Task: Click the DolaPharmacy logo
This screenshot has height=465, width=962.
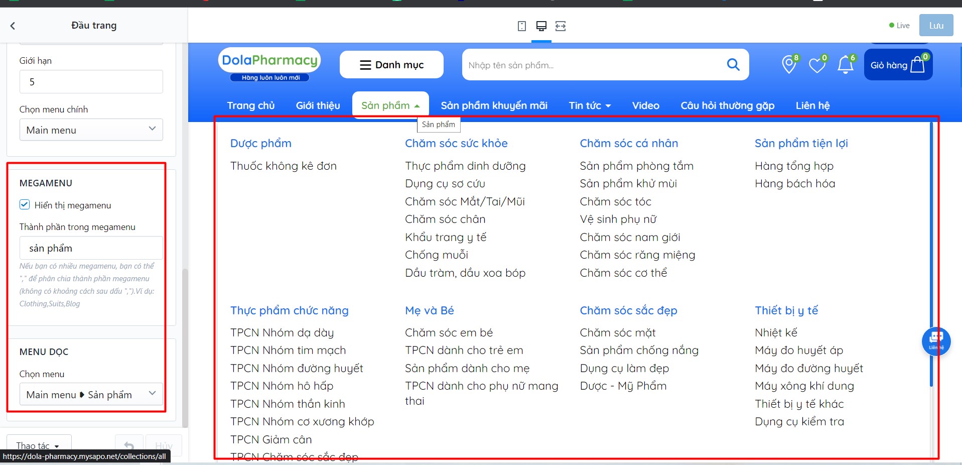Action: click(269, 64)
